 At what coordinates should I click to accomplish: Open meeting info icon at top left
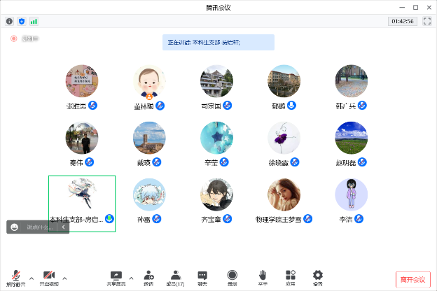(9, 21)
